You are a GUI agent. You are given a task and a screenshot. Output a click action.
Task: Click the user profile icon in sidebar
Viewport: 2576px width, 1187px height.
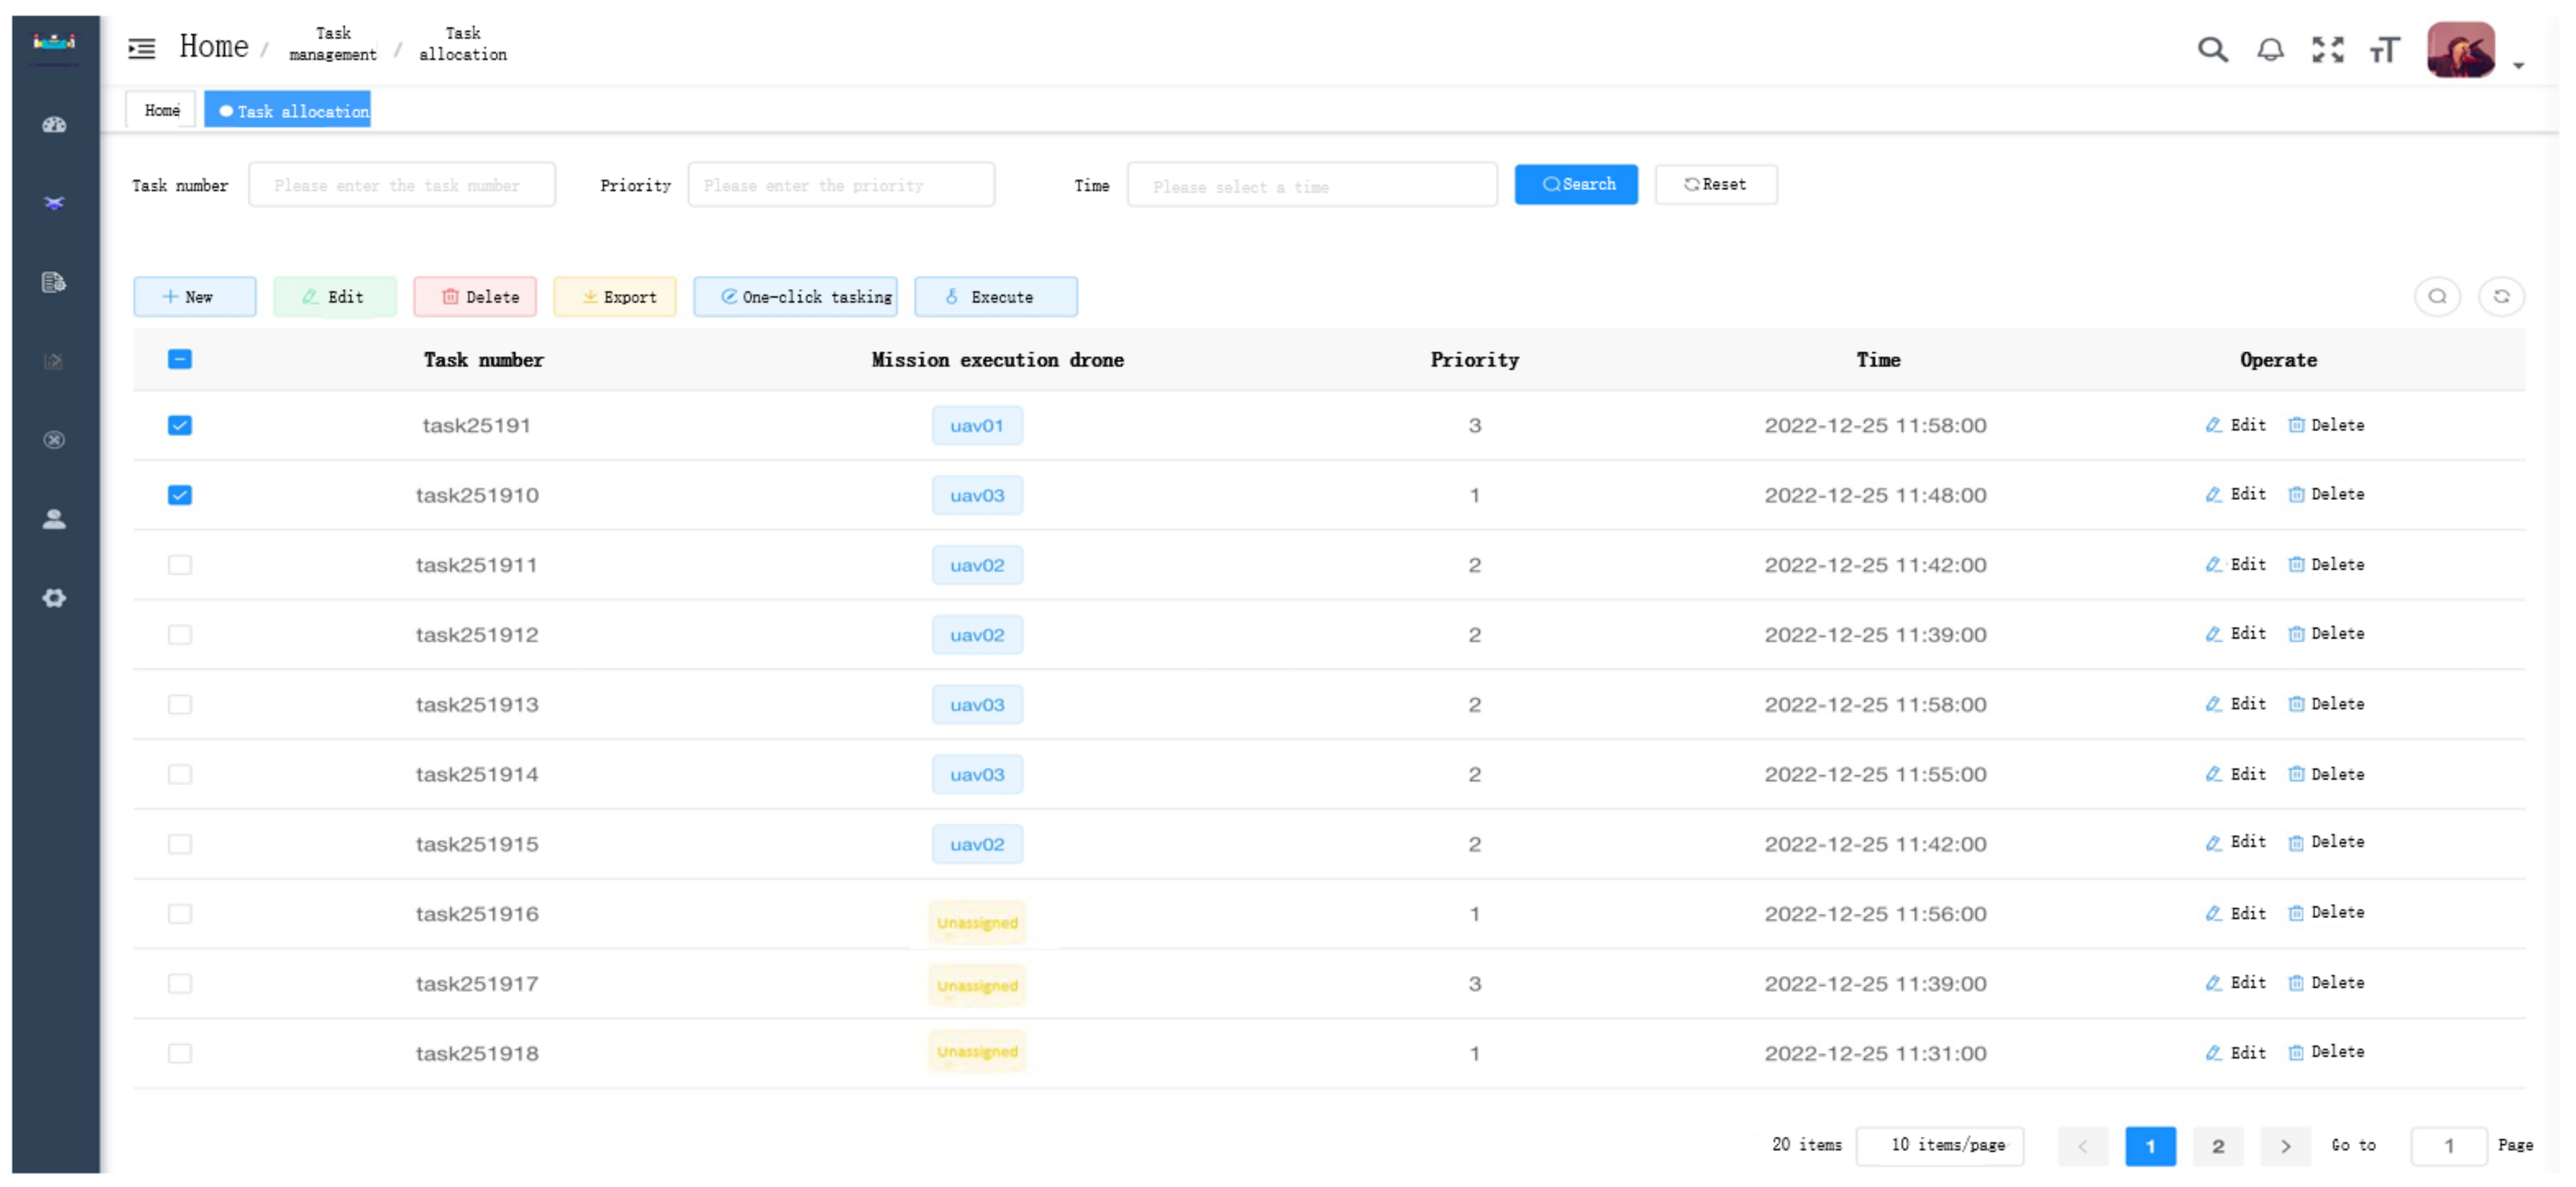point(54,519)
